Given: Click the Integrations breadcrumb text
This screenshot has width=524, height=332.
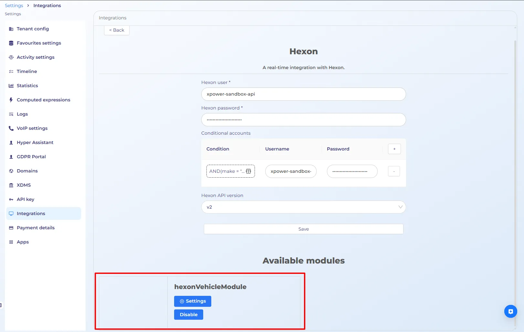Looking at the screenshot, I should (47, 5).
